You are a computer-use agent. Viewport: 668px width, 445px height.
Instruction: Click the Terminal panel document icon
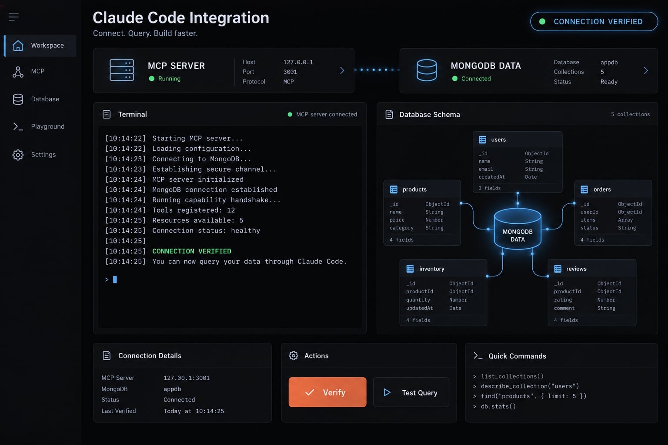pyautogui.click(x=107, y=114)
